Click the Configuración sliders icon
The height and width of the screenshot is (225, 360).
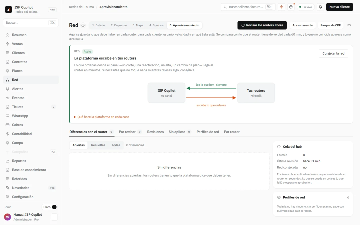(7, 197)
